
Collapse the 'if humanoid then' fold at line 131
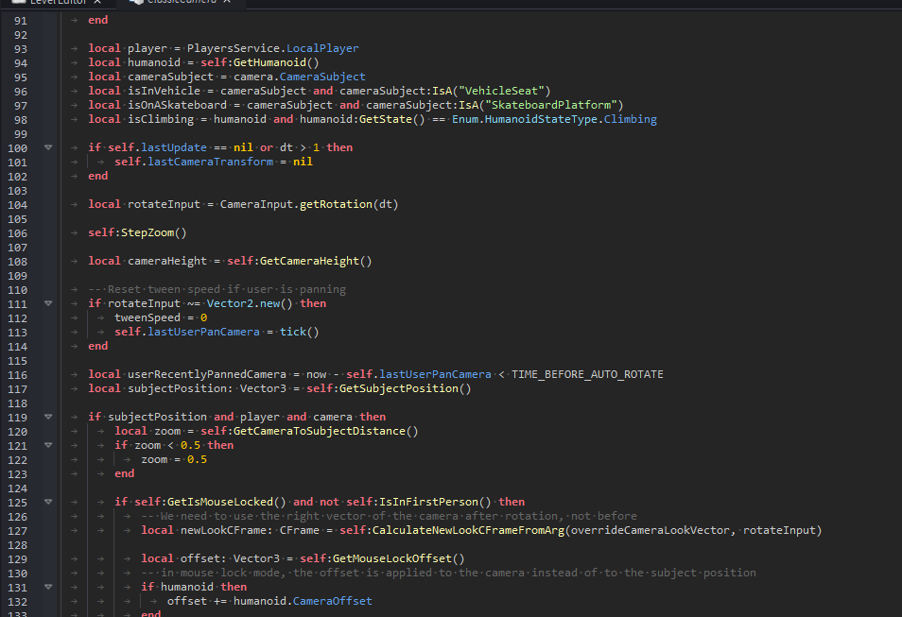pos(48,587)
